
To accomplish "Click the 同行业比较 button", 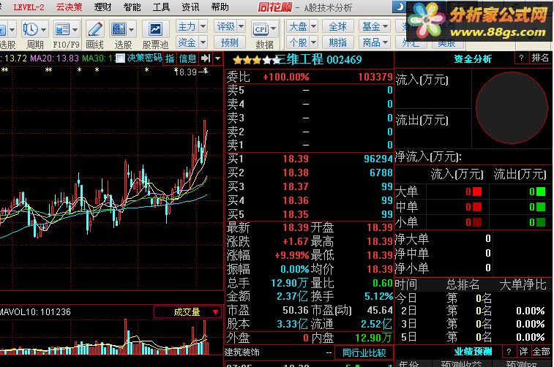I will [364, 352].
